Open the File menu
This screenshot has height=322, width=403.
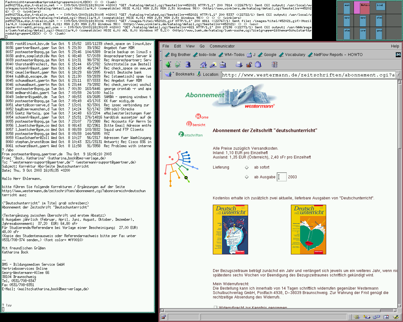click(166, 46)
